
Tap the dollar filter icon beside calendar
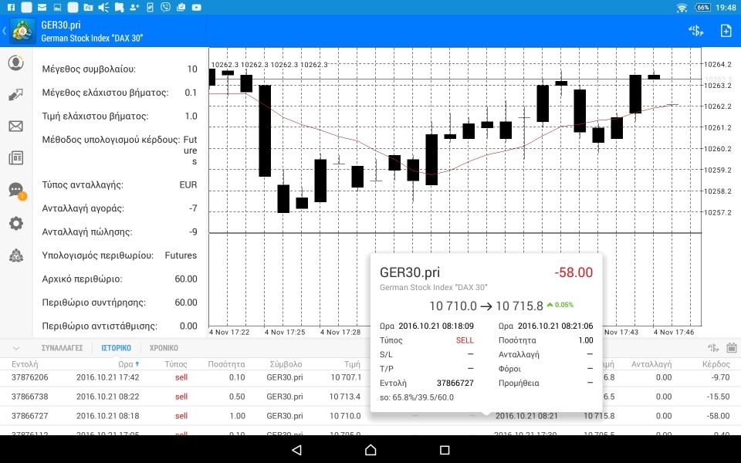pyautogui.click(x=713, y=348)
